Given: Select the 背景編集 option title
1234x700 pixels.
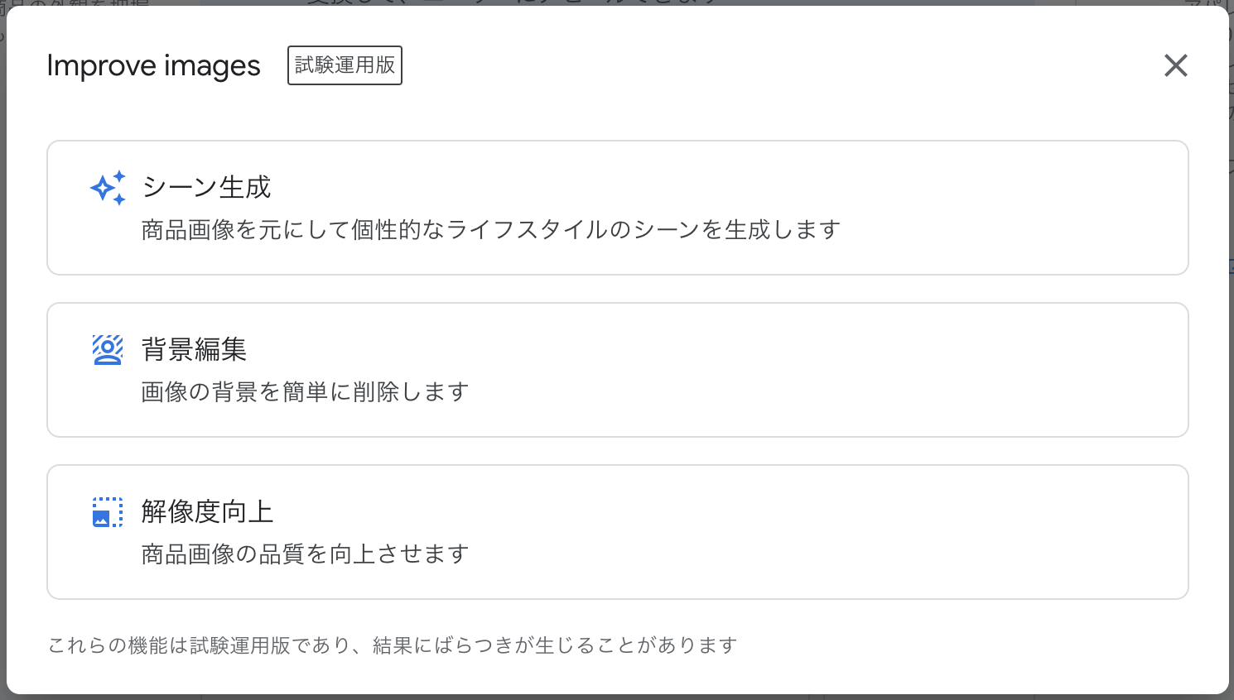Looking at the screenshot, I should pyautogui.click(x=194, y=349).
